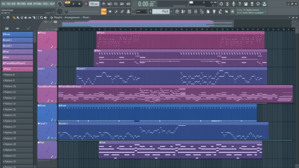Mute the Pluck track green light

pos(55,47)
